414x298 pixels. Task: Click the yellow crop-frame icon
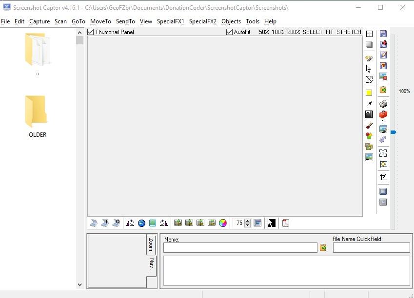383,164
